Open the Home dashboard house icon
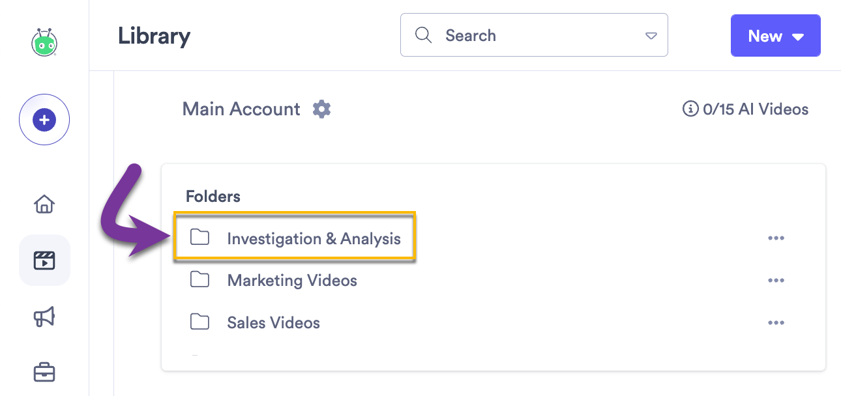The image size is (841, 396). pos(44,204)
